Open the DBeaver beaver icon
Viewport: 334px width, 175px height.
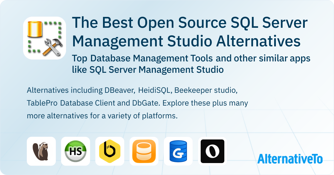click(41, 151)
